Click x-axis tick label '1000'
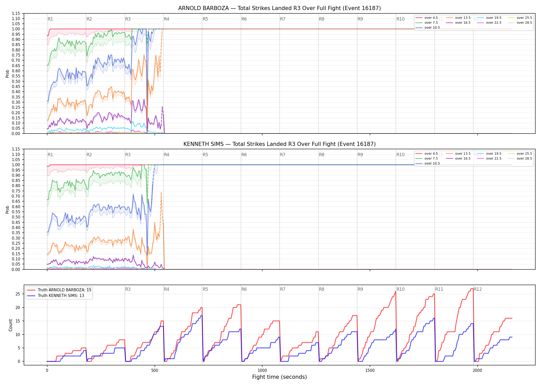The image size is (541, 386). coord(262,371)
